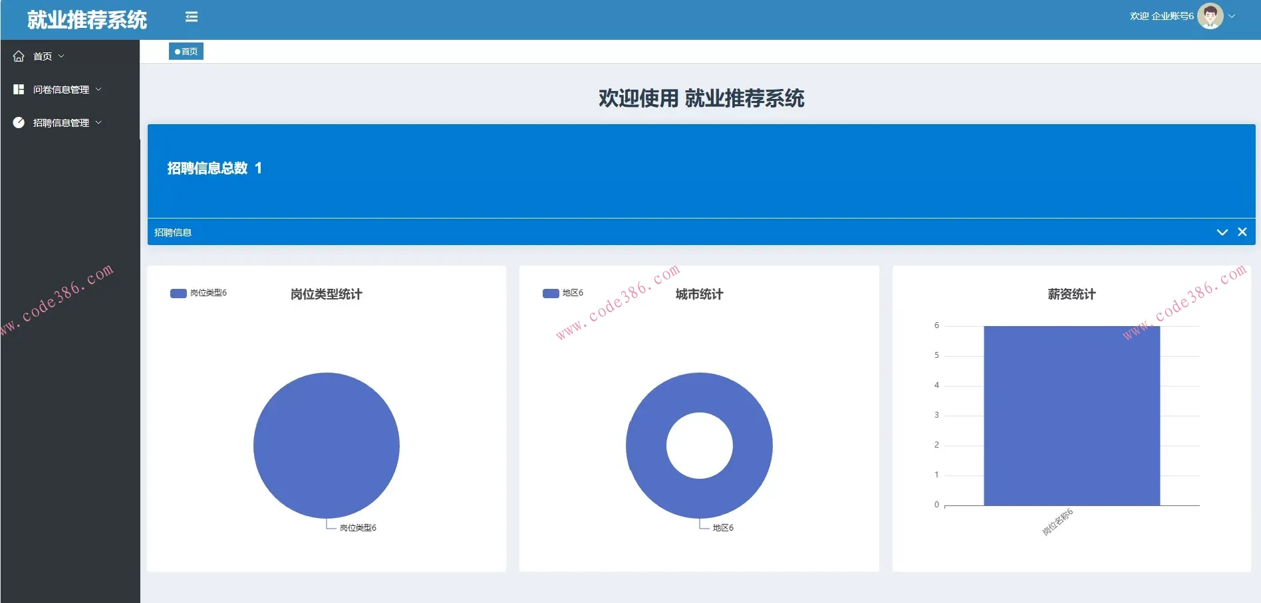The image size is (1261, 603).
Task: Expand the 首页 sidebar menu chevron
Action: 62,56
